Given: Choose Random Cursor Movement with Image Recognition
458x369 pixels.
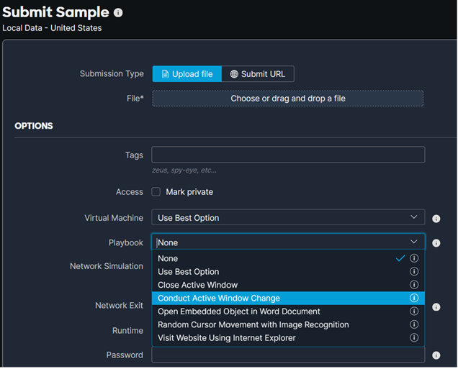Looking at the screenshot, I should point(288,324).
